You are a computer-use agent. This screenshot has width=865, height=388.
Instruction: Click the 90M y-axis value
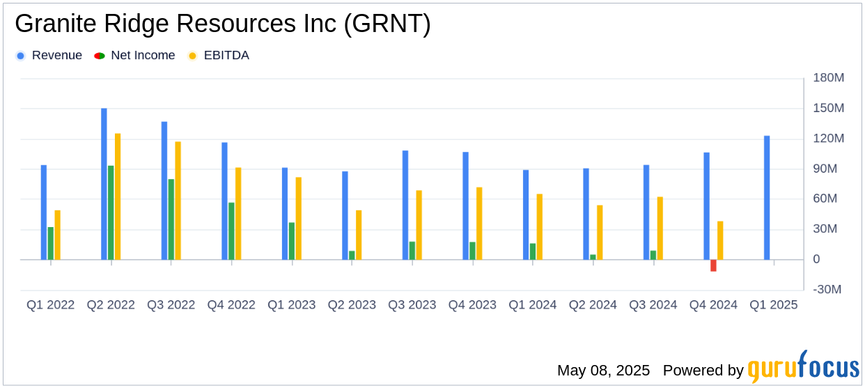coord(825,169)
